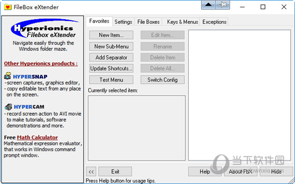
Task: Open the Other Hyperionics products link
Action: (x=41, y=63)
